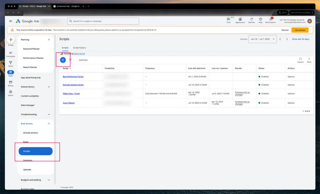Click the Notifications bell icon

[x=270, y=19]
